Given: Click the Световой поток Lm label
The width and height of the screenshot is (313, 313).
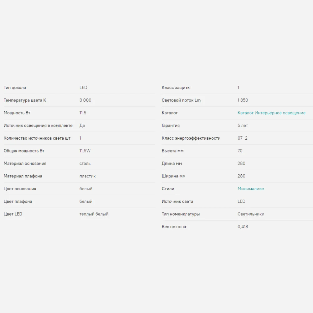Looking at the screenshot, I should (181, 100).
